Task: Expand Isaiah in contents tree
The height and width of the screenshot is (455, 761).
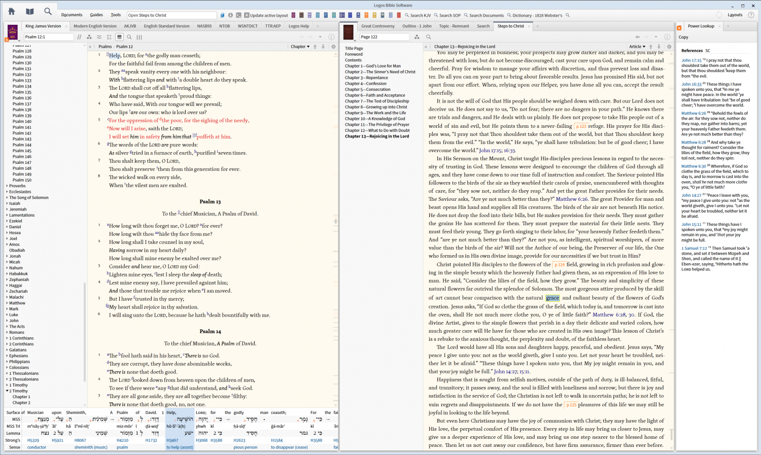Action: (x=7, y=203)
